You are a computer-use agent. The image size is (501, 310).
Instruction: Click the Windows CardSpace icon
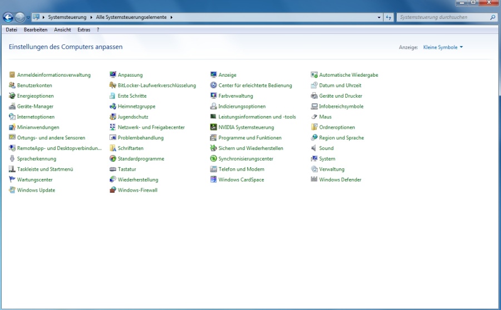point(213,179)
